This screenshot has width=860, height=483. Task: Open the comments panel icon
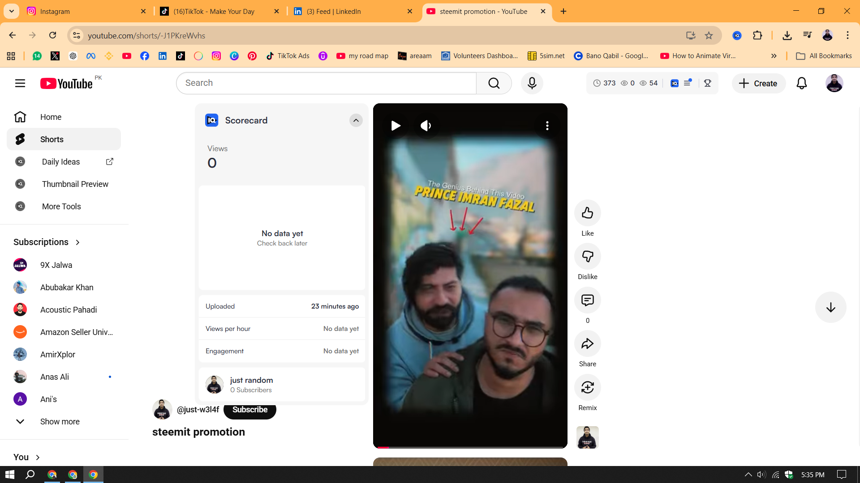click(x=587, y=300)
